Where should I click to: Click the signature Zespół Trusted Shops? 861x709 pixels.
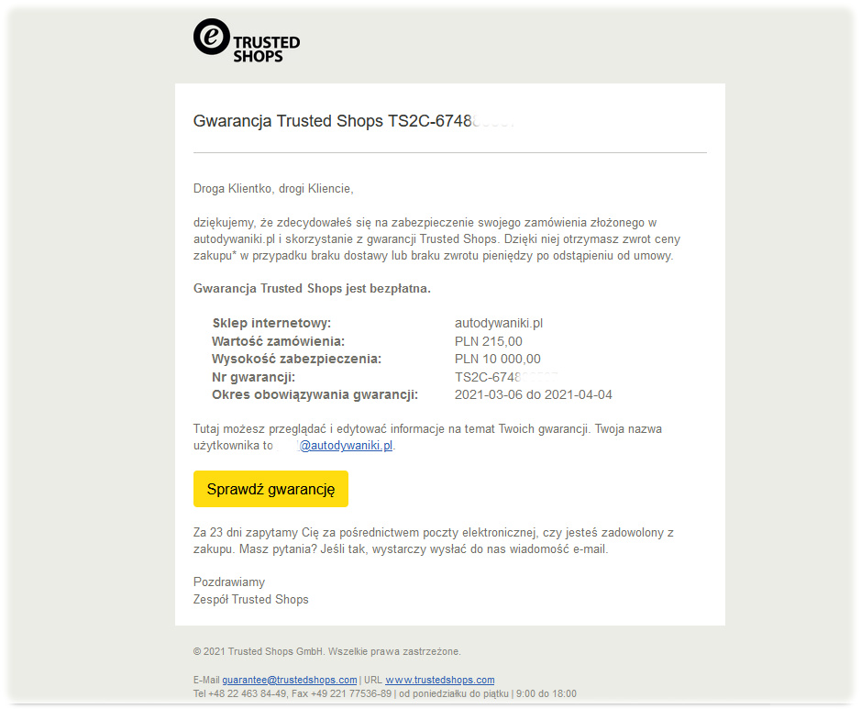coord(251,599)
